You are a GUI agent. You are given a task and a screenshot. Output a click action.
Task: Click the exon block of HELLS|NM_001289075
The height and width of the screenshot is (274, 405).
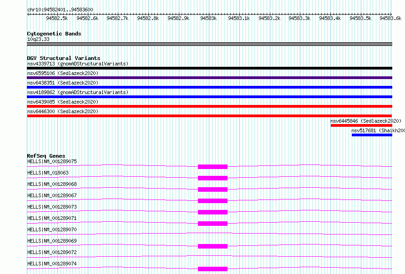[213, 167]
